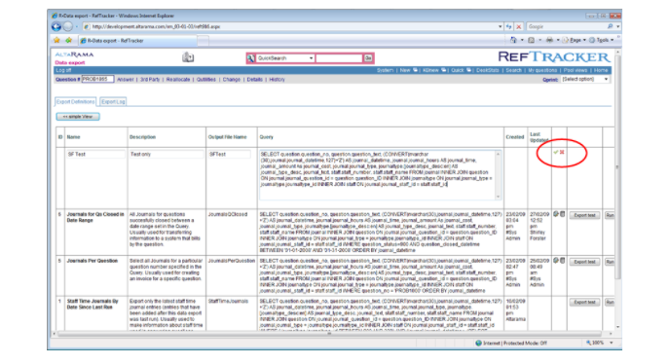The width and height of the screenshot is (669, 363).
Task: Click the Log off link
Action: click(63, 70)
